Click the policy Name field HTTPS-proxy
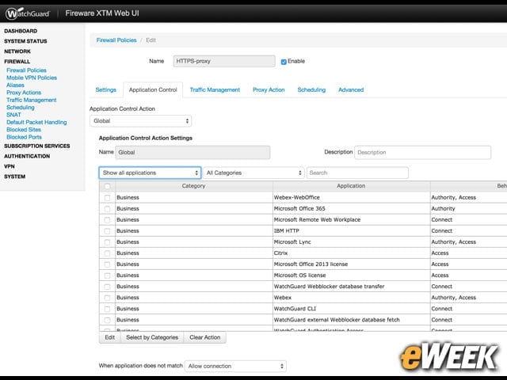Image resolution: width=507 pixels, height=380 pixels. click(x=224, y=61)
